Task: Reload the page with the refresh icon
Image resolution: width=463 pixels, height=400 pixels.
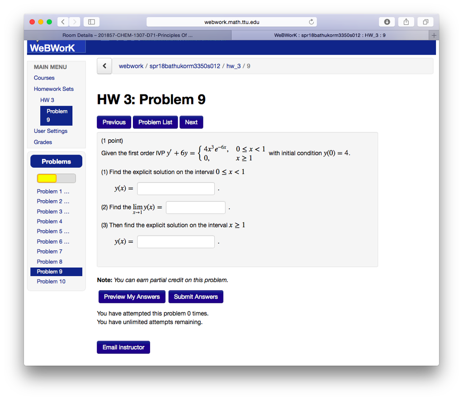Action: point(312,21)
